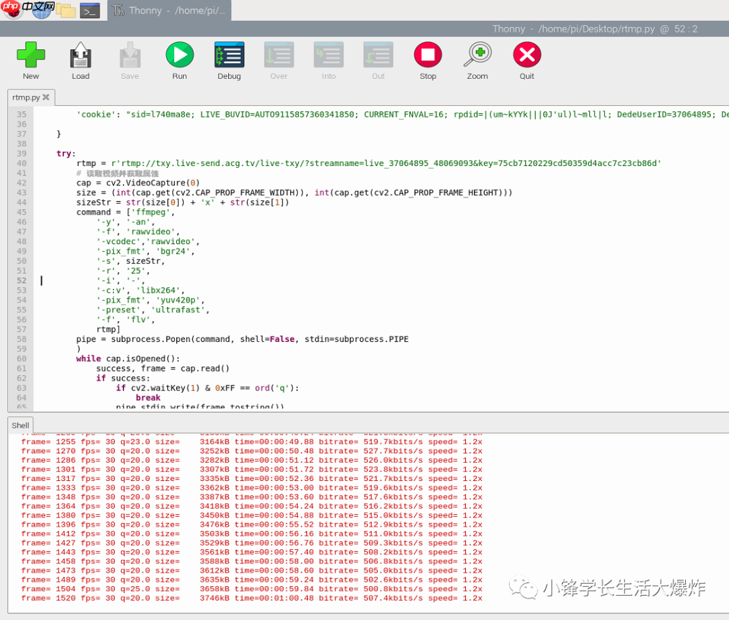Open the terminal from the top taskbar
Image resolution: width=729 pixels, height=620 pixels.
[90, 10]
